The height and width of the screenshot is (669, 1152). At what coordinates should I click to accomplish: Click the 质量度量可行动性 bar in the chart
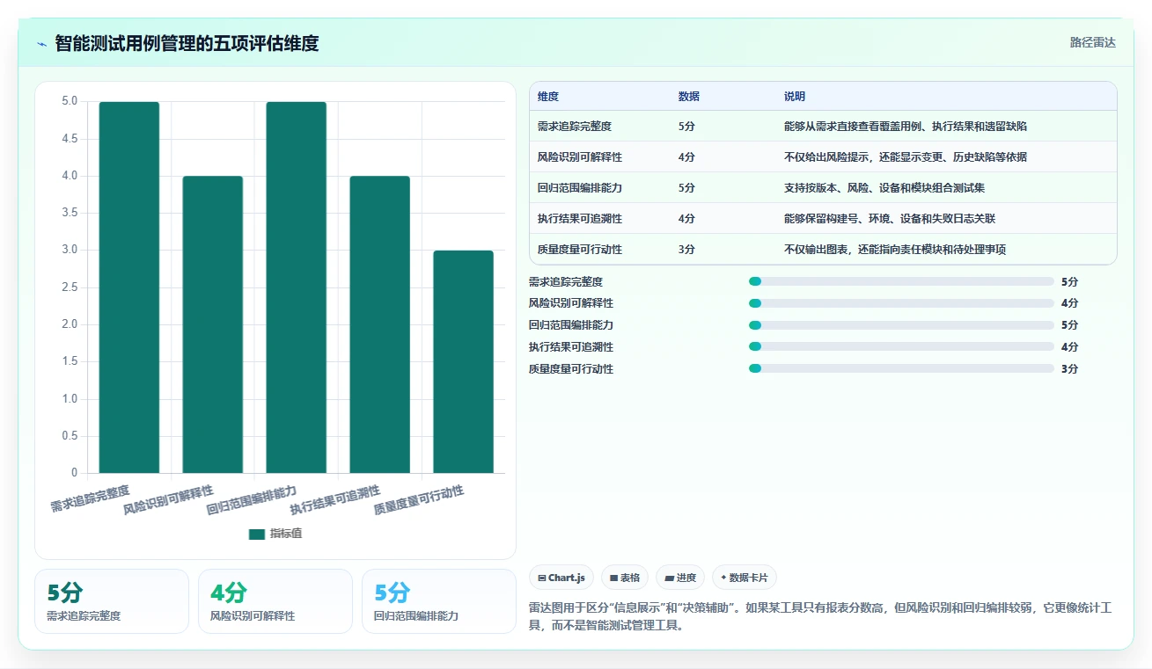point(464,361)
